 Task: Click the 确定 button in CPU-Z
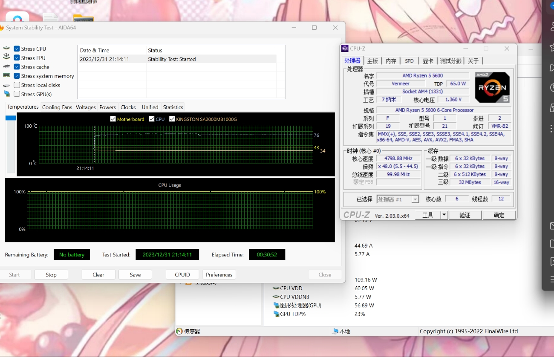499,215
